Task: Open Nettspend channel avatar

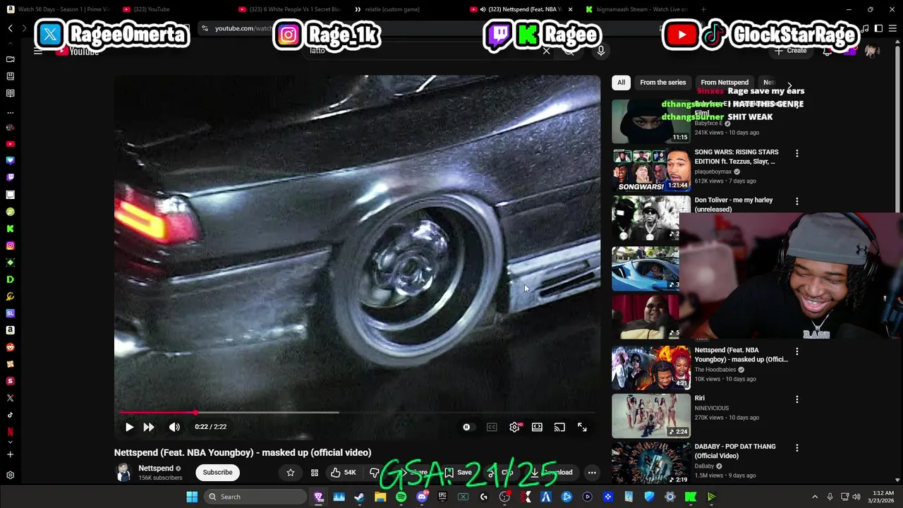Action: pyautogui.click(x=123, y=472)
